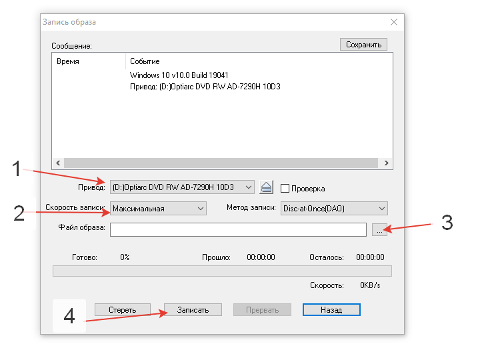Click the Назад back button
This screenshot has height=350, width=480.
(331, 310)
